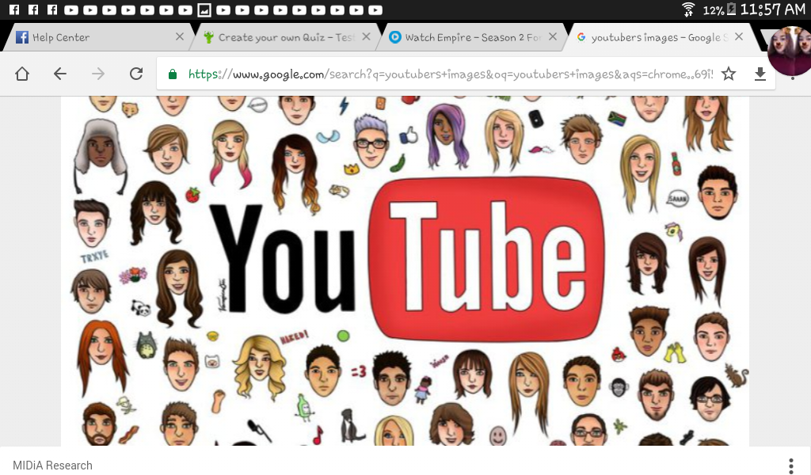Image resolution: width=811 pixels, height=475 pixels.
Task: Open the Watch Empire – Season 2 tab
Action: pyautogui.click(x=472, y=37)
